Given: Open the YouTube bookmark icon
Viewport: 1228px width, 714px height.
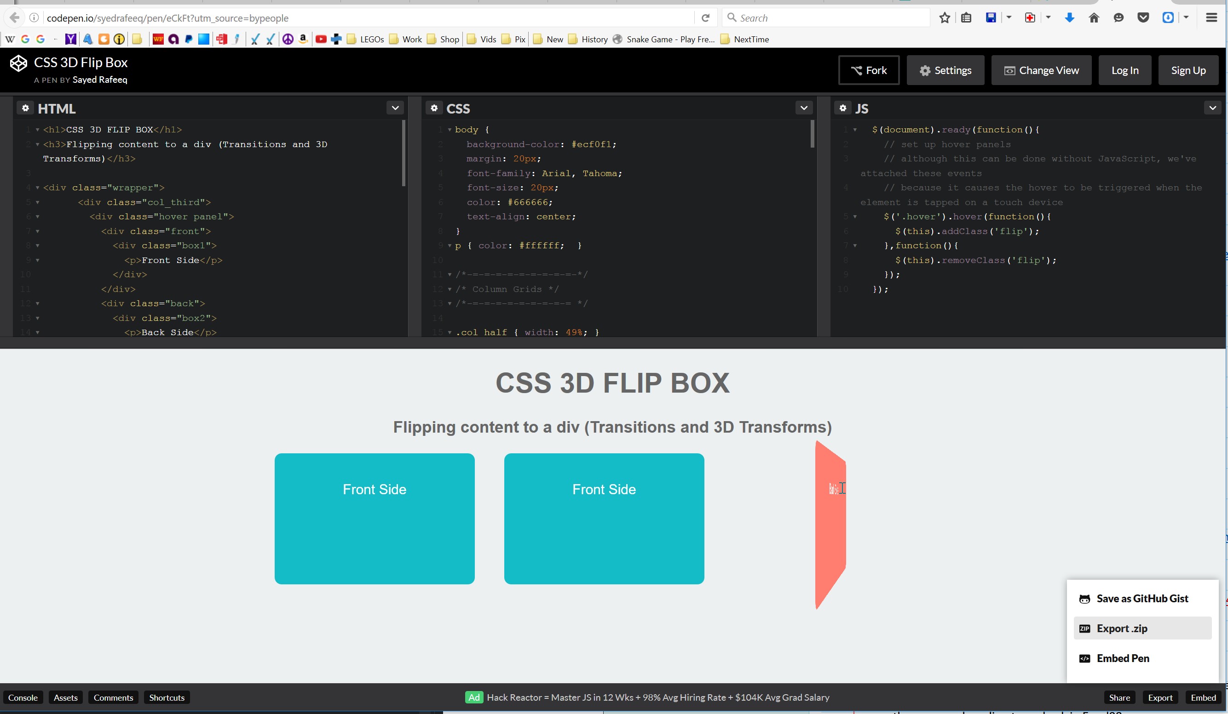Looking at the screenshot, I should click(321, 40).
